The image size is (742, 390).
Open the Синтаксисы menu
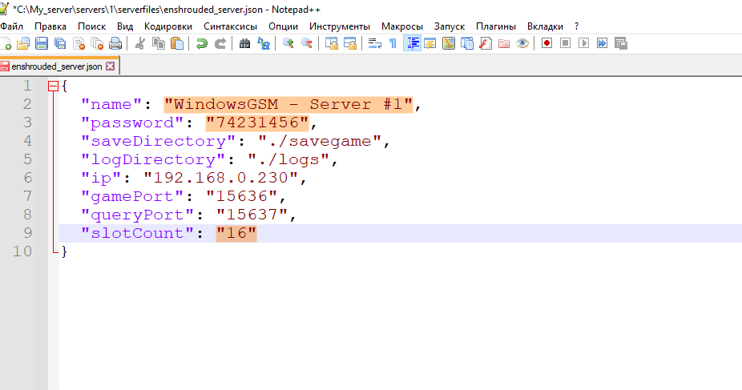231,26
